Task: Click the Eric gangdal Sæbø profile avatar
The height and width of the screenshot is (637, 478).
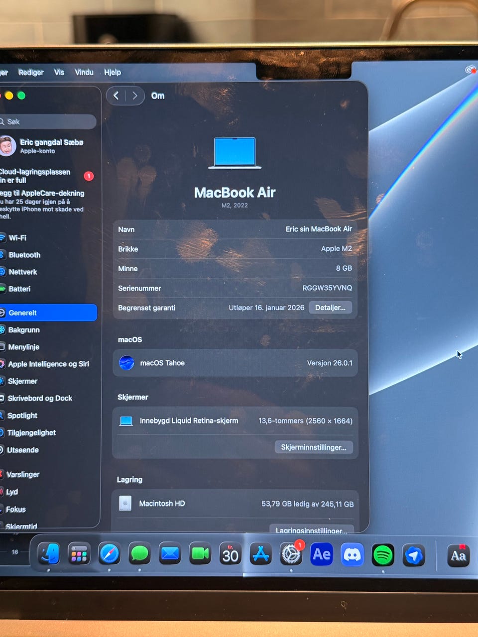Action: pos(7,146)
